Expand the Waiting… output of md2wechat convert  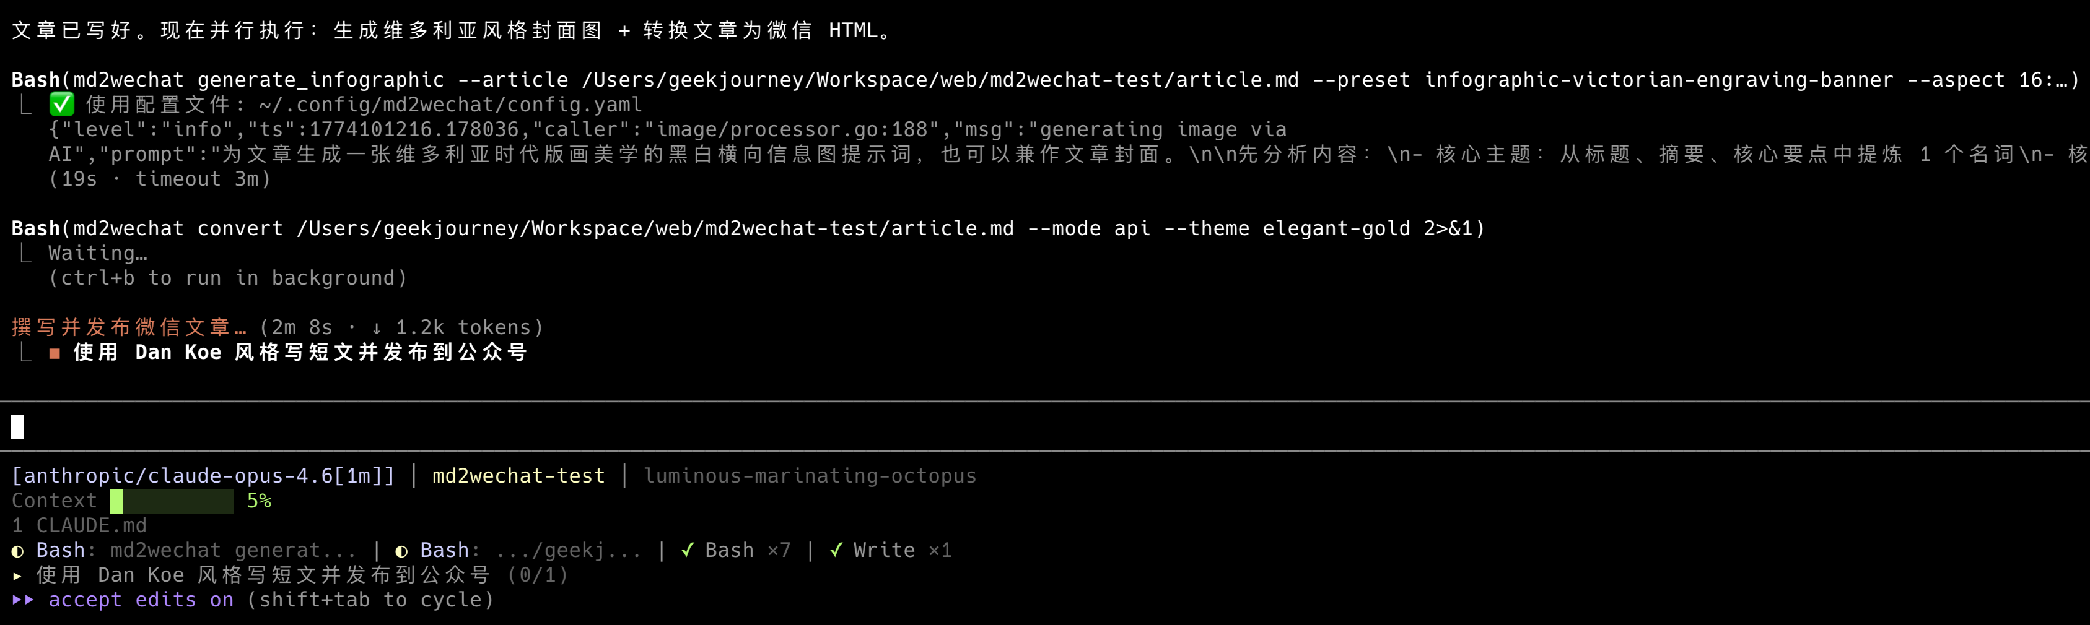[97, 254]
